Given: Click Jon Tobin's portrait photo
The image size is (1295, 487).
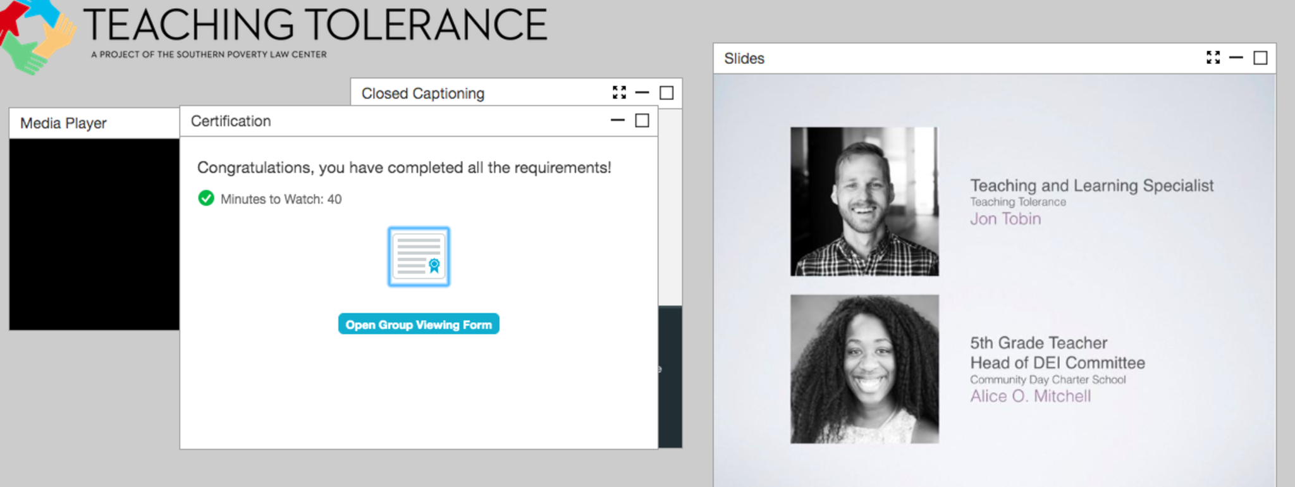Looking at the screenshot, I should (864, 201).
